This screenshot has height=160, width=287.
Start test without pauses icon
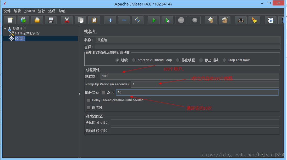pos(168,20)
